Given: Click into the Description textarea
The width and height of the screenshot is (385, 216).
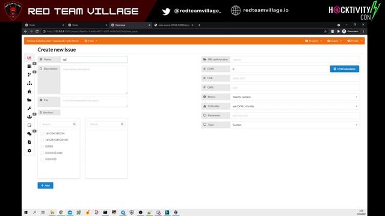Looking at the screenshot, I should 94,80.
